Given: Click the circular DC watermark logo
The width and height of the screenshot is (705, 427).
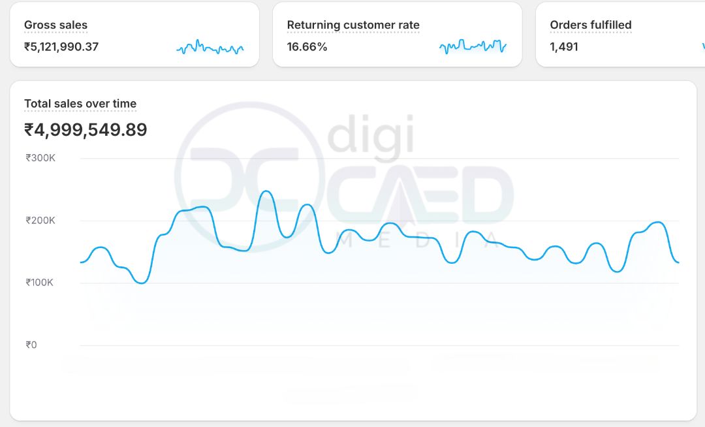Looking at the screenshot, I should coord(247,176).
